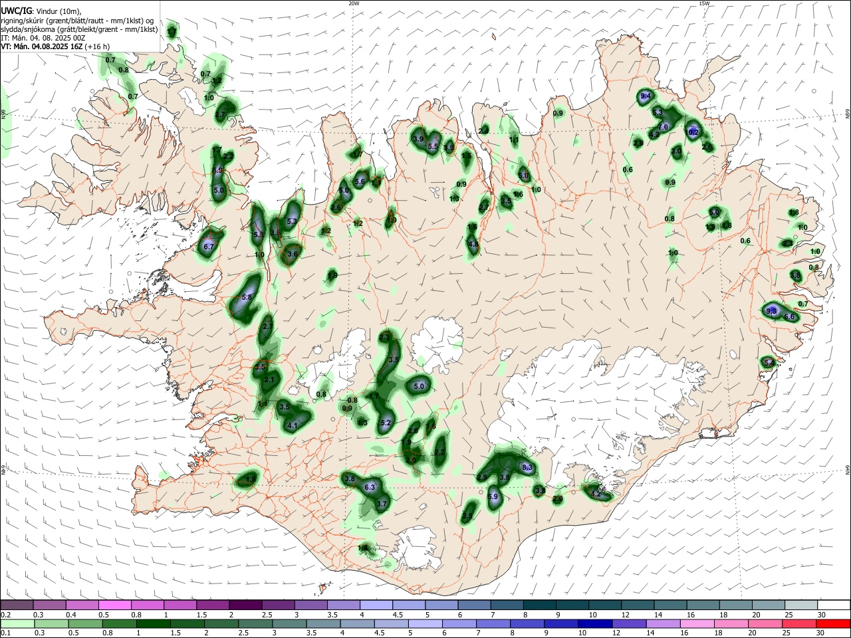Click the dark blue 10–12 rain legend swatch
The image size is (851, 638).
coord(594,623)
